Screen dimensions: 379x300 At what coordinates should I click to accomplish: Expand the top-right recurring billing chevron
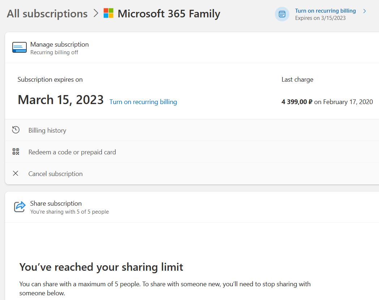[x=365, y=11]
